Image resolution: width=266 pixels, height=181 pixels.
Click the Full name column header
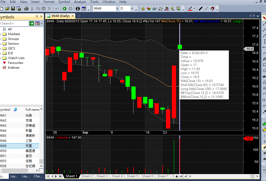pyautogui.click(x=32, y=110)
